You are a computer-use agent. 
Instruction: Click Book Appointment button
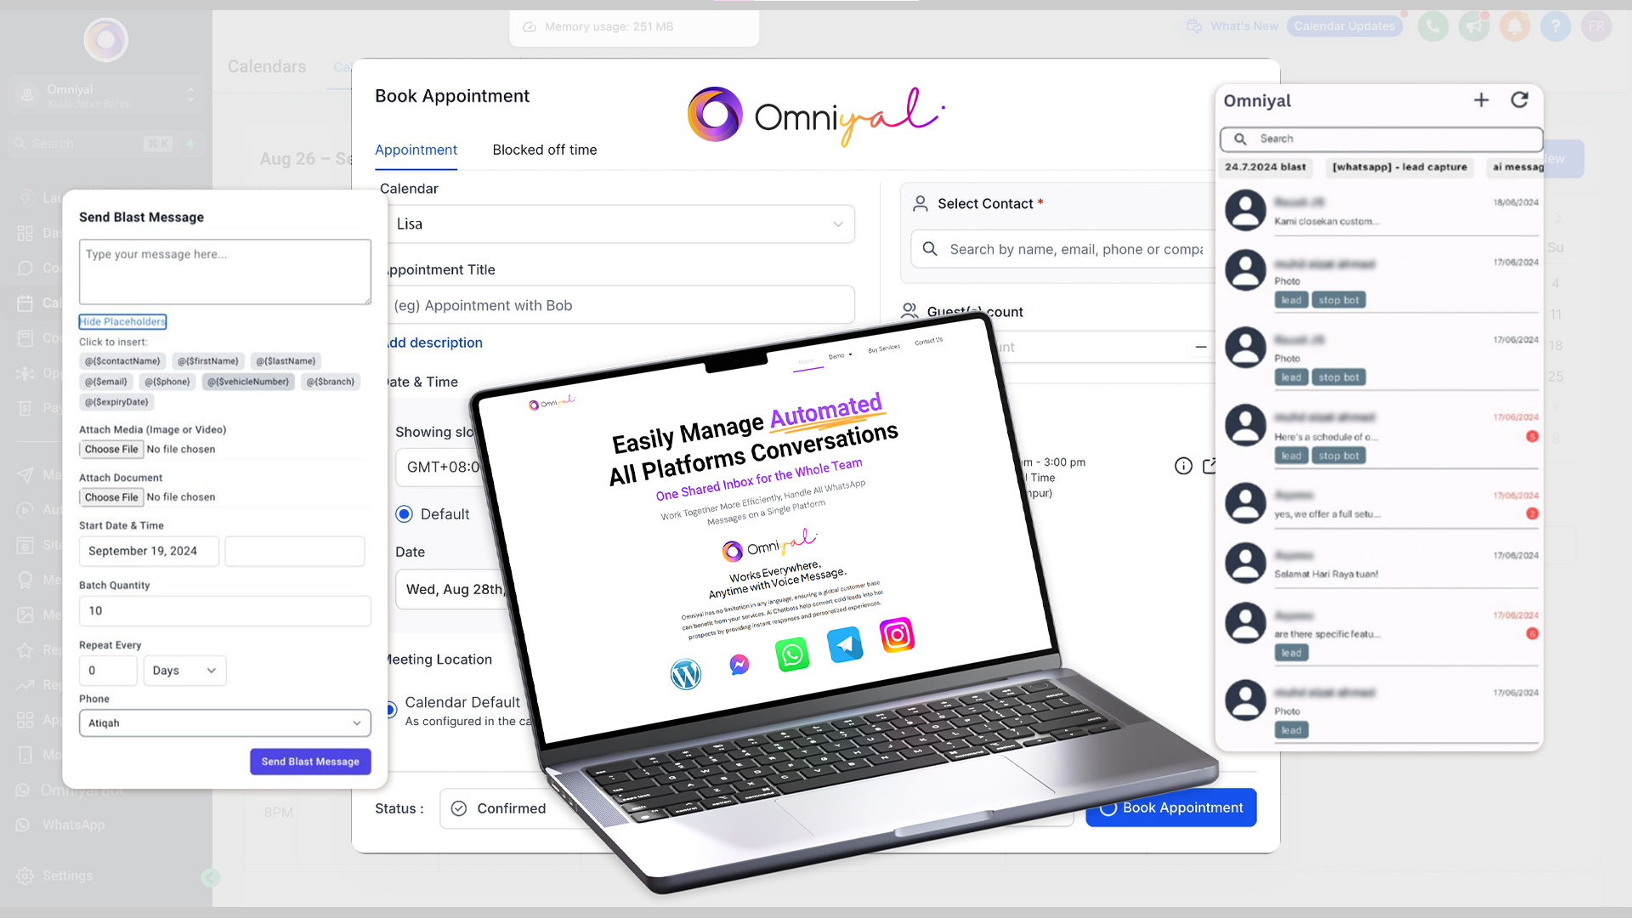pyautogui.click(x=1170, y=807)
